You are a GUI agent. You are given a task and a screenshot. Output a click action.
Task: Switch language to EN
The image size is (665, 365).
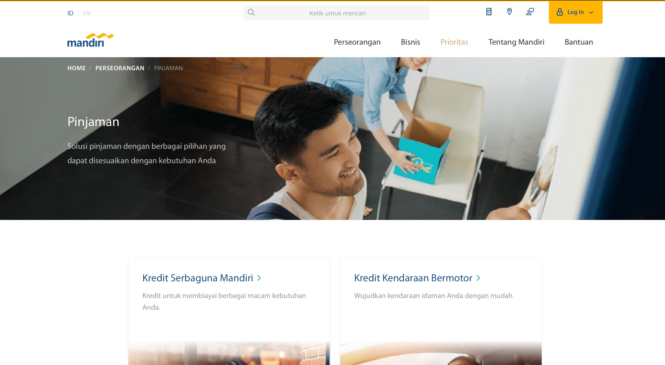tap(87, 13)
